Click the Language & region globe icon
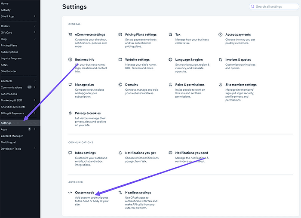Screen dimensions: 301x218 click(x=171, y=60)
